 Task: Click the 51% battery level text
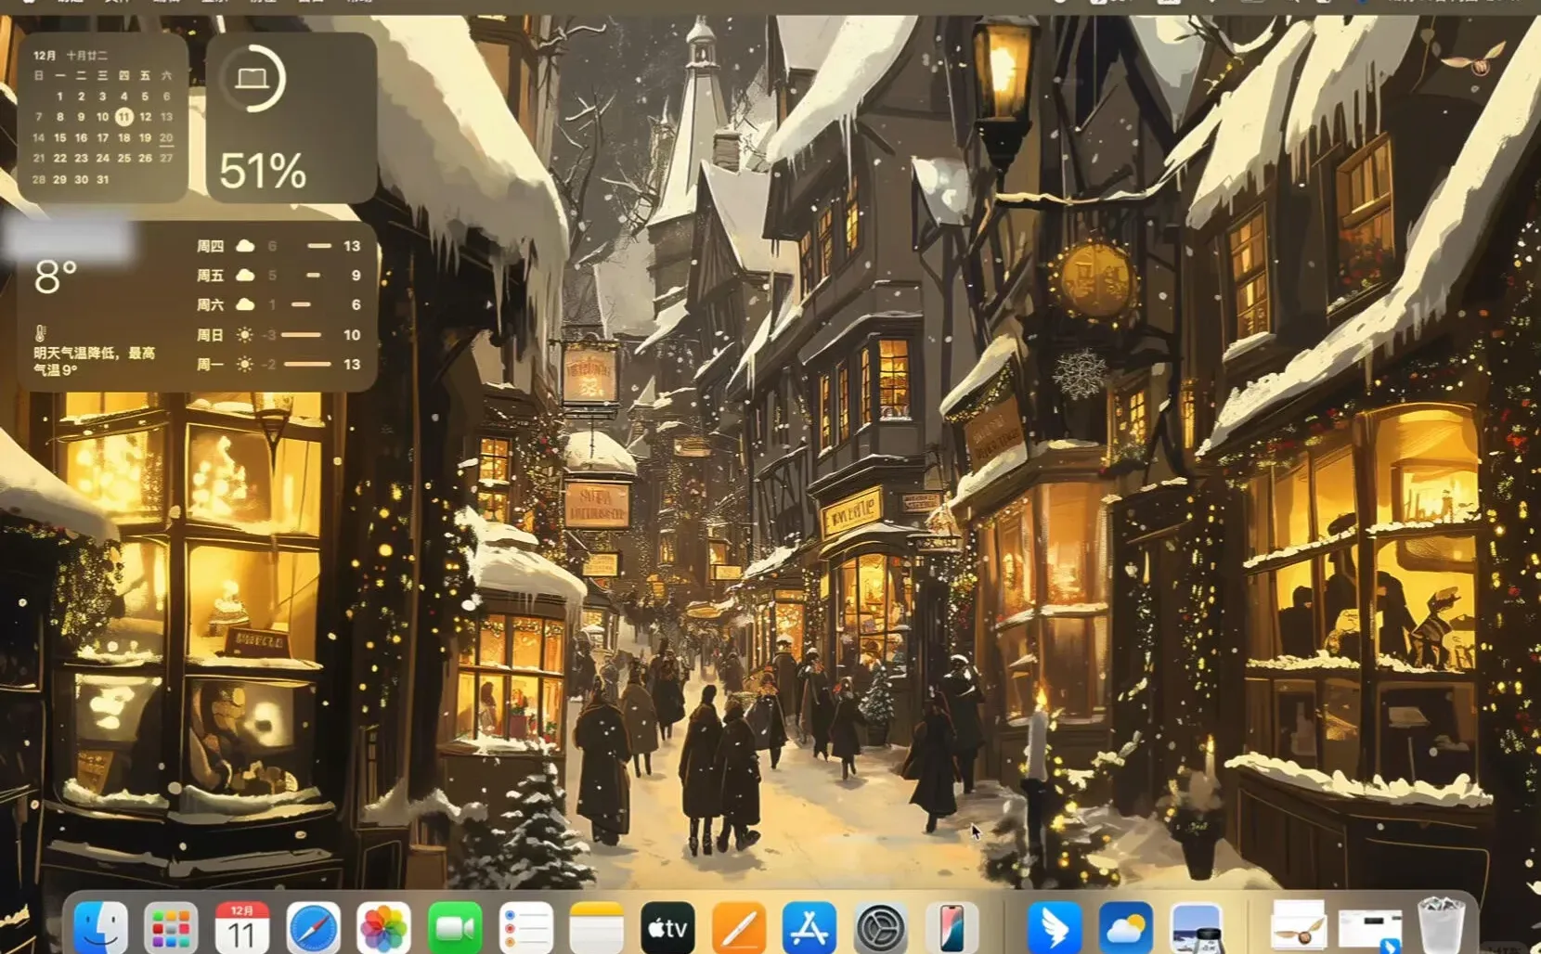click(263, 172)
